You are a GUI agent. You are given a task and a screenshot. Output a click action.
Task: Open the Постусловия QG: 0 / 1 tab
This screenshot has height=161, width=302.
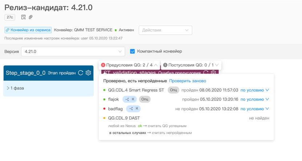[x=191, y=65]
